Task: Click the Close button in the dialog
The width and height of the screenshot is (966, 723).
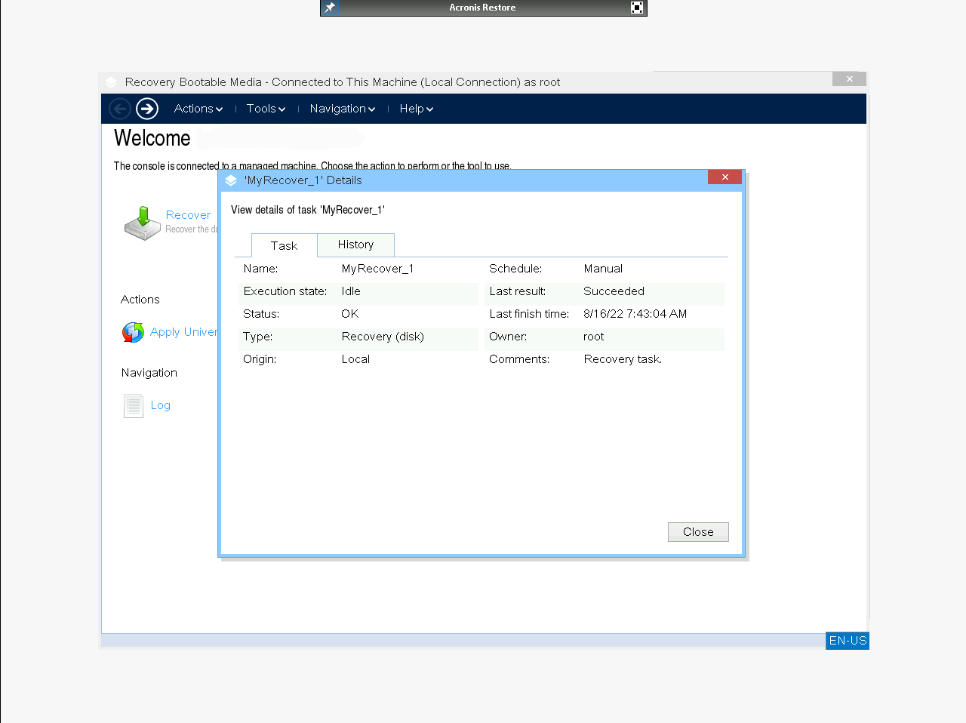Action: pos(698,532)
